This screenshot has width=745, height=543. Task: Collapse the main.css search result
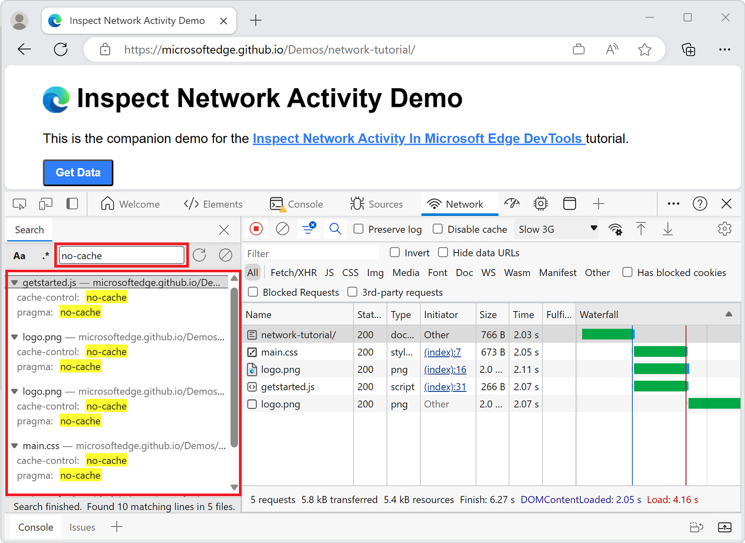(x=14, y=446)
